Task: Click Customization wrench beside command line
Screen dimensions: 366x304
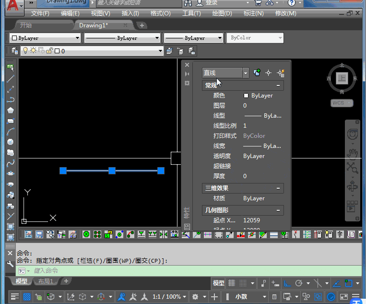Action: 10,264
